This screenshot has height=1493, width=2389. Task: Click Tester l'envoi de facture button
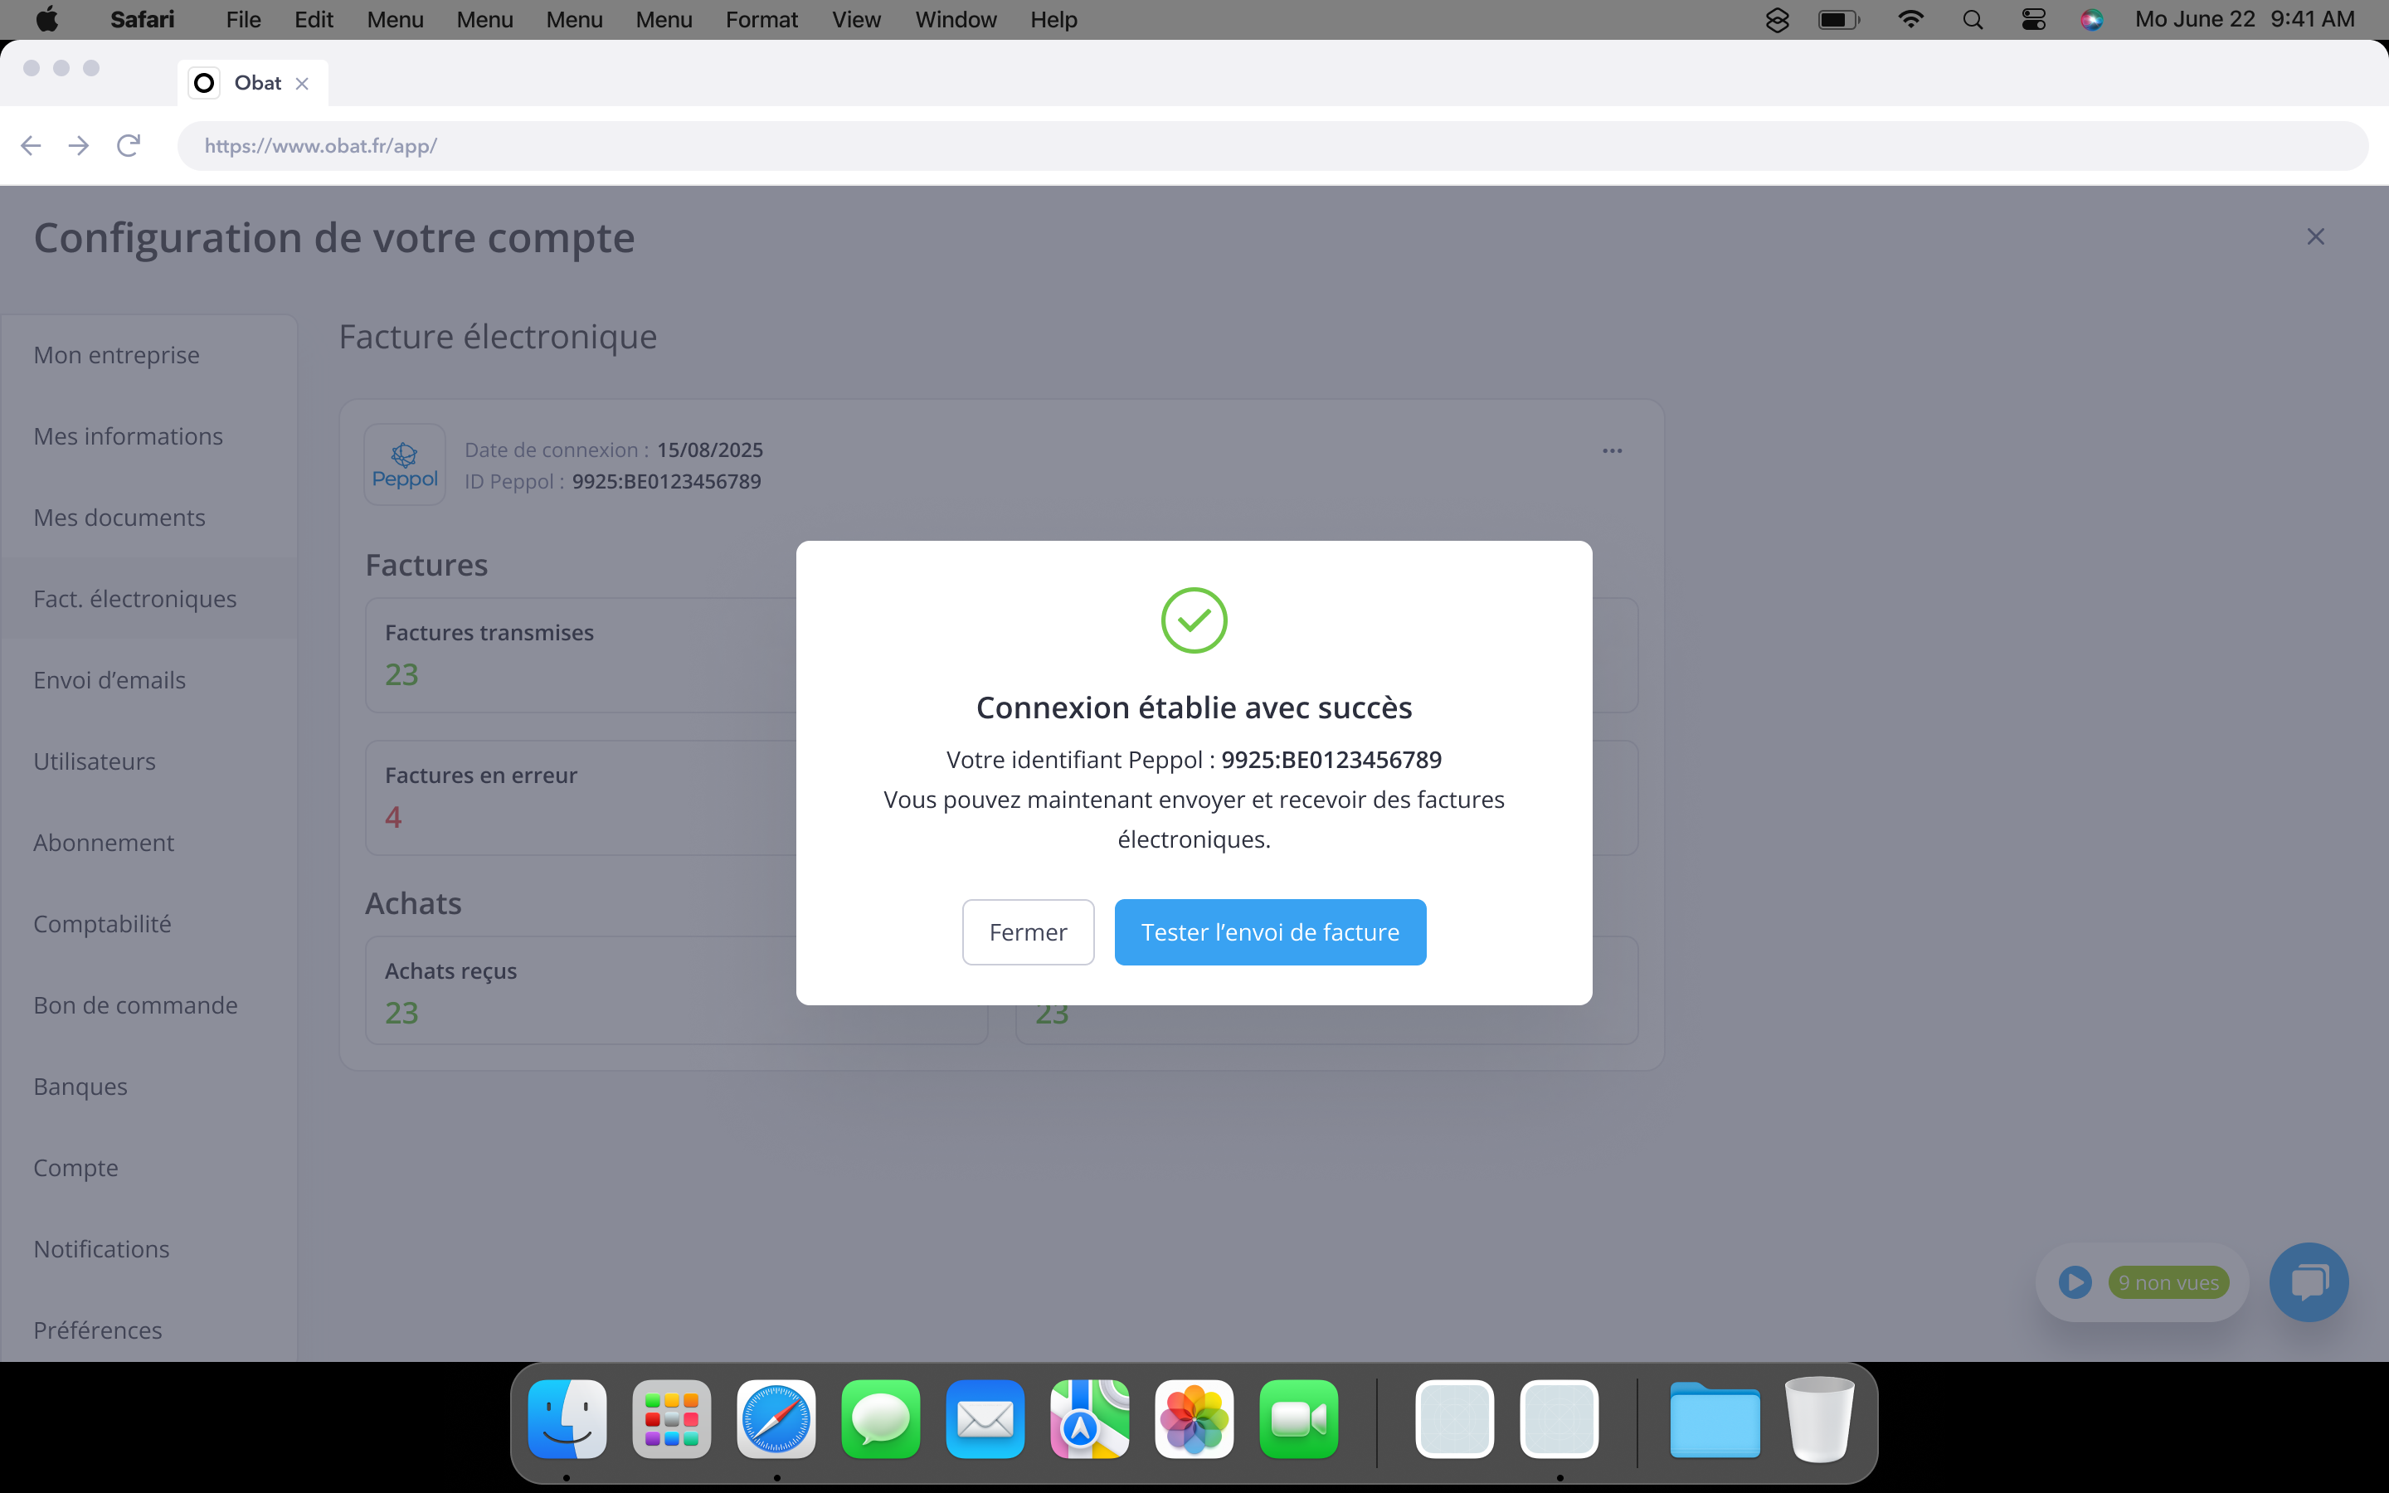pos(1269,932)
